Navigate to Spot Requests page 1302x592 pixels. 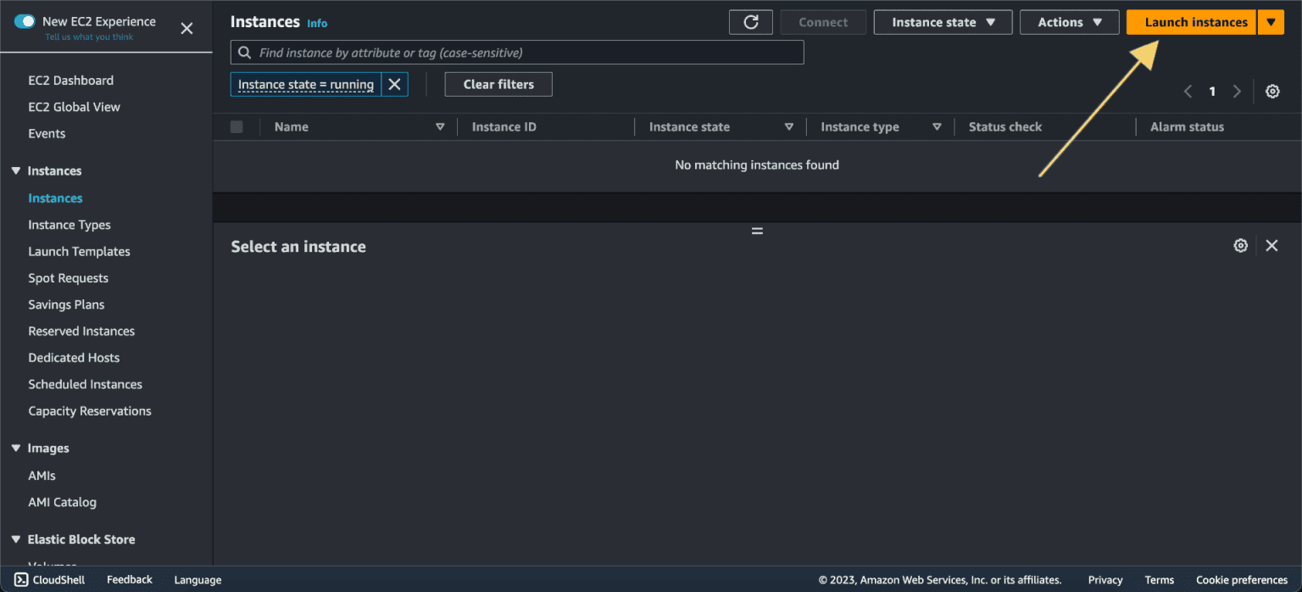pyautogui.click(x=68, y=278)
